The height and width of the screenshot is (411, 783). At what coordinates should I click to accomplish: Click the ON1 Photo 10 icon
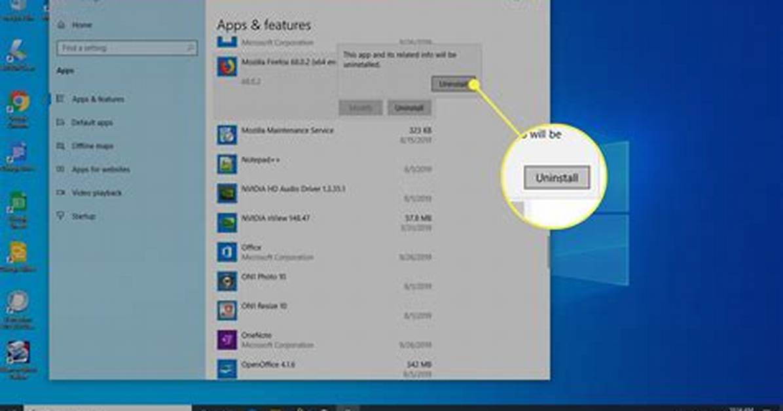pos(227,281)
